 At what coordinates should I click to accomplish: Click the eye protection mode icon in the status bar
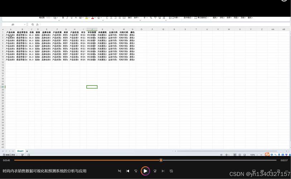point(221,155)
